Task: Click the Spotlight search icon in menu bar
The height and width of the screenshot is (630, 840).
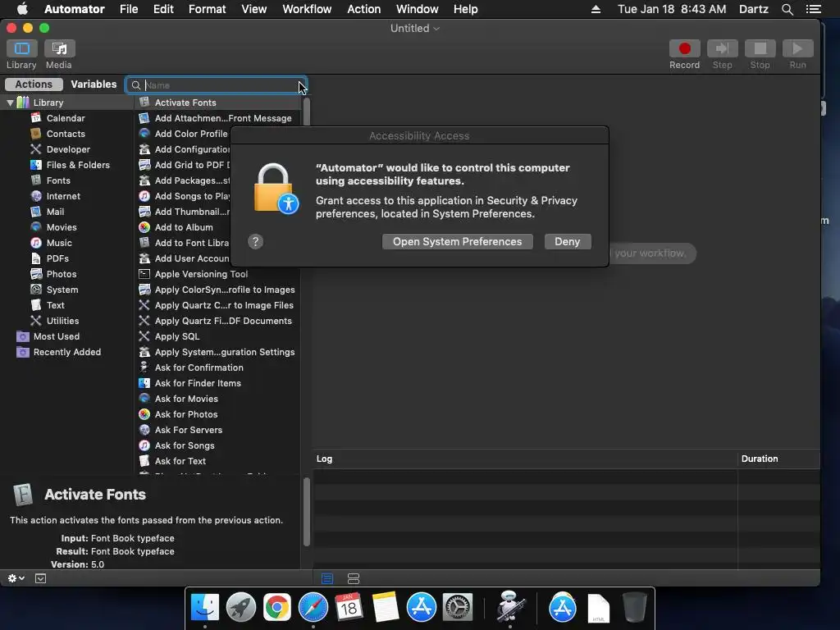Action: tap(787, 9)
